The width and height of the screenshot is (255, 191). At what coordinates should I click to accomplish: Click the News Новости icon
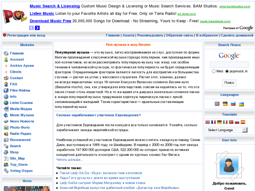point(6,121)
